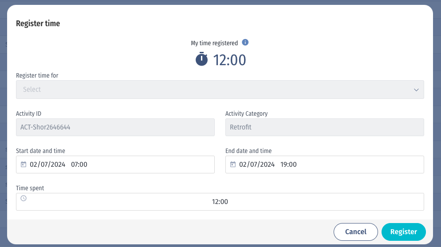Click the large 12:00 timer display
Screen dimensions: 441x247
[x=229, y=60]
